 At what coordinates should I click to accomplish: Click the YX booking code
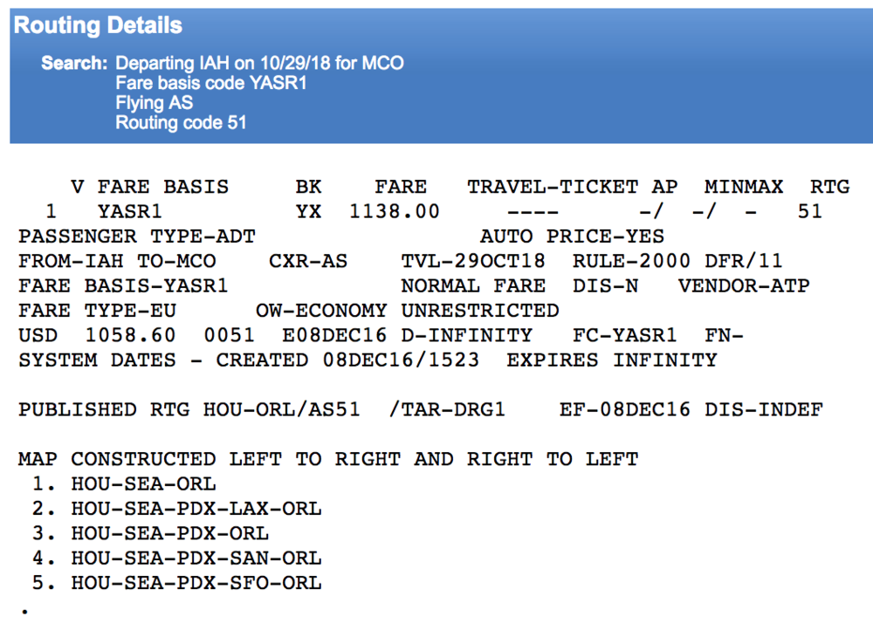point(308,211)
